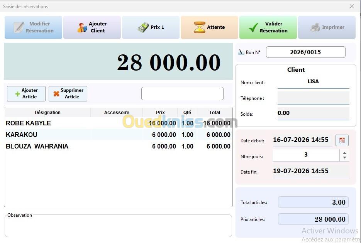The width and height of the screenshot is (361, 243).
Task: Click the Téléphone input field
Action: click(314, 98)
